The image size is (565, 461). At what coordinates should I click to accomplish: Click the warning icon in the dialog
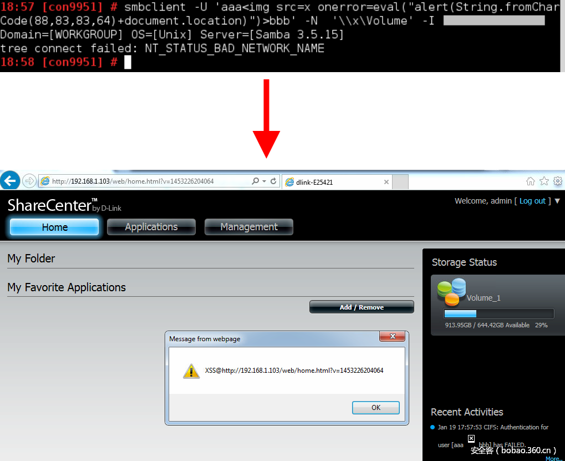[191, 371]
